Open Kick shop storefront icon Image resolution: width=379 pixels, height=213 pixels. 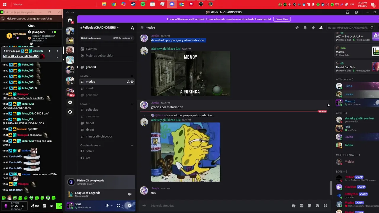tap(44, 206)
